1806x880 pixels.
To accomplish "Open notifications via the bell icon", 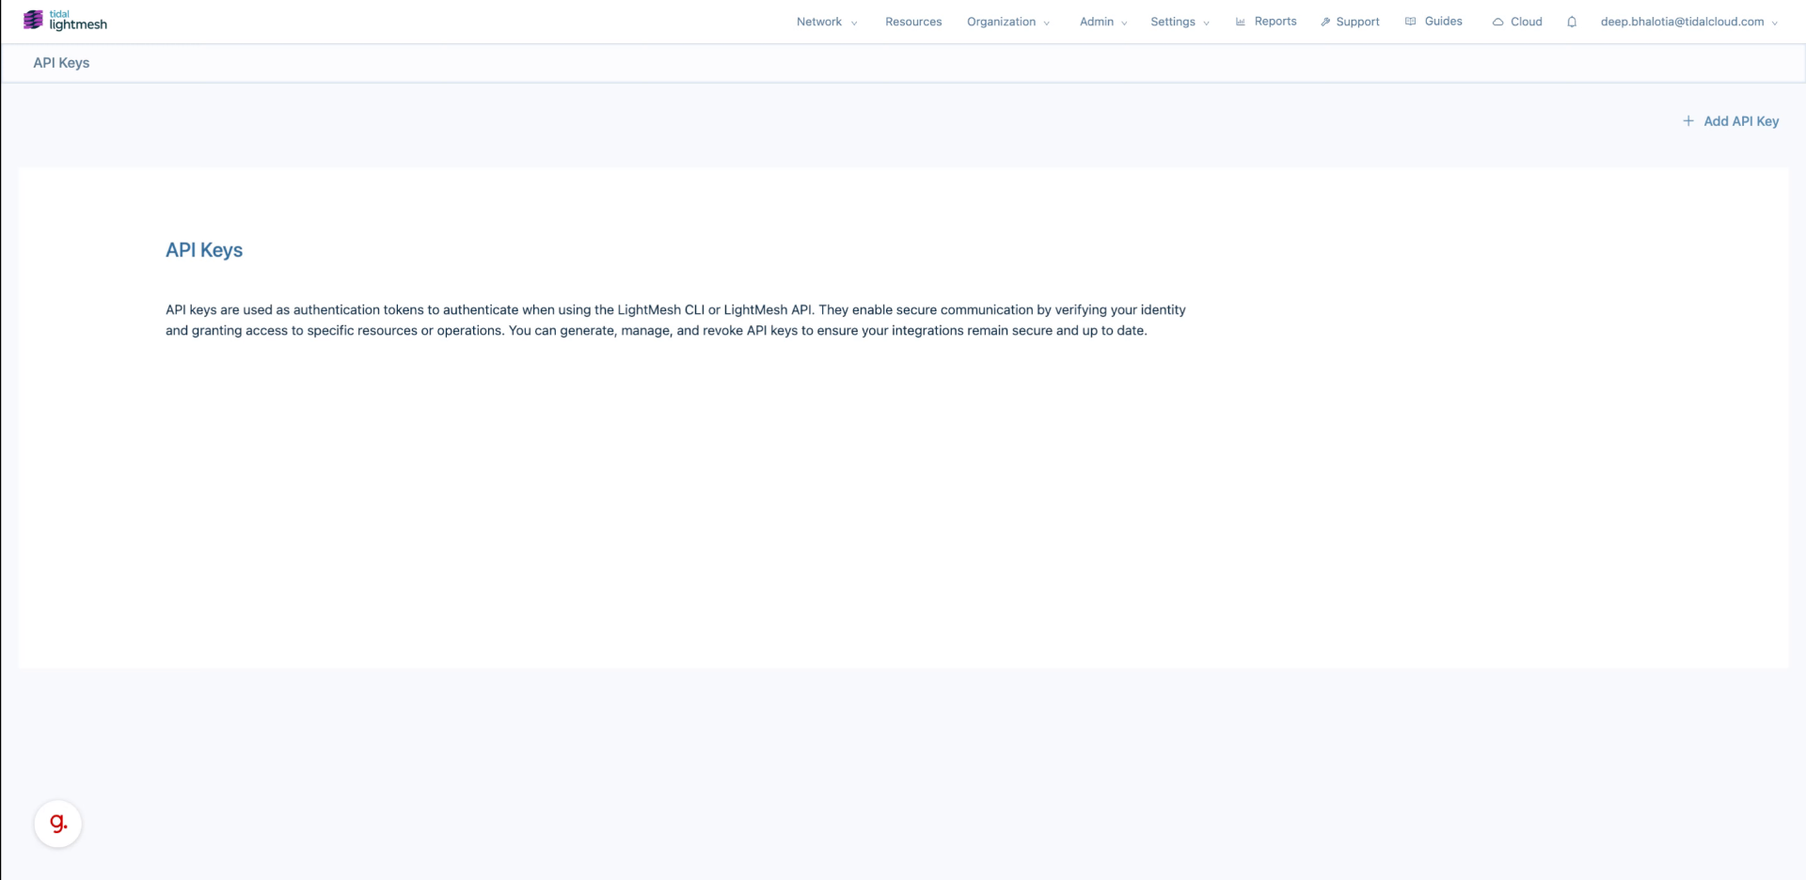I will point(1571,22).
